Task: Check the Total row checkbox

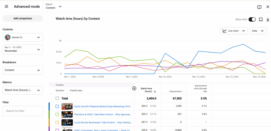Action: click(57, 98)
